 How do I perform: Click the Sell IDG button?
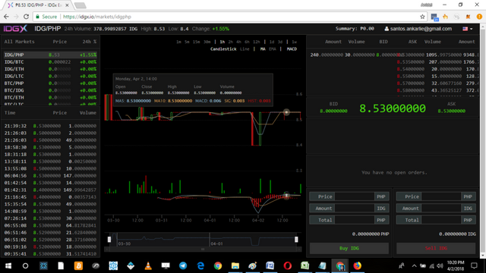[x=436, y=248]
